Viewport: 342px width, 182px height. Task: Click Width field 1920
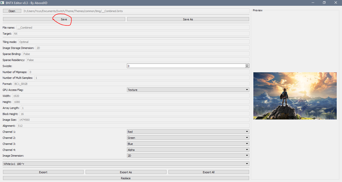pyautogui.click(x=131, y=96)
